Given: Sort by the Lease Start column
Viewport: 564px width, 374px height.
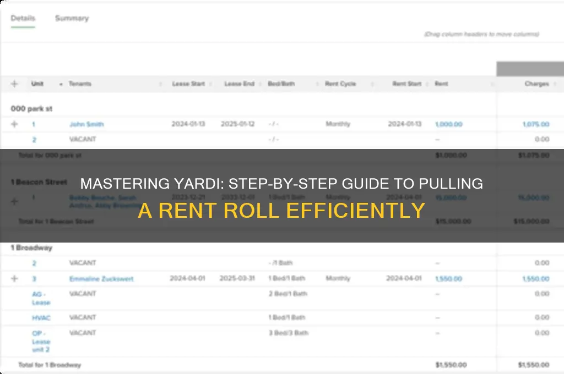Looking at the screenshot, I should coord(188,84).
